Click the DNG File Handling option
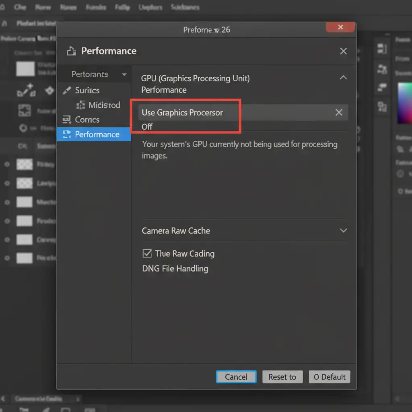This screenshot has width=412, height=412. pos(175,268)
